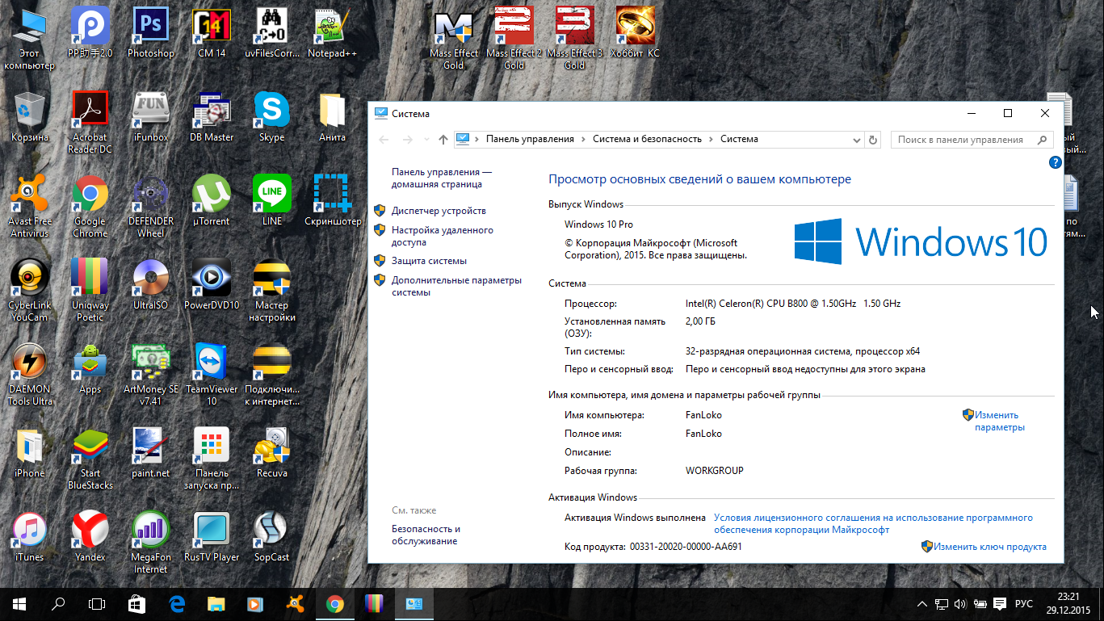Expand breadcrumb arrow after 'Панель управления'
Viewport: 1104px width, 621px height.
tap(584, 140)
